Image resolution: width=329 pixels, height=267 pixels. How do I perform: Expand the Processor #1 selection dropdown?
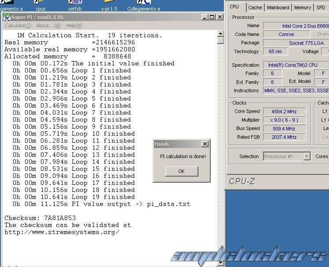[307, 156]
